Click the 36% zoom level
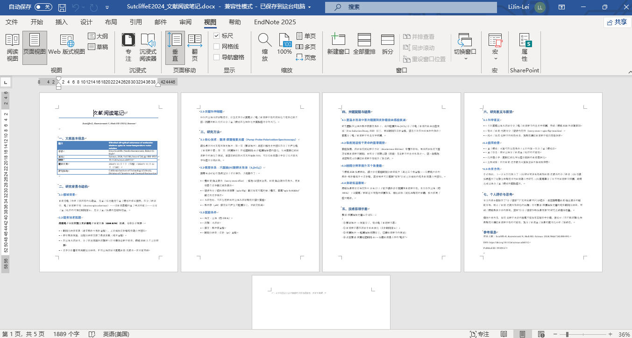The width and height of the screenshot is (632, 338). coord(624,334)
